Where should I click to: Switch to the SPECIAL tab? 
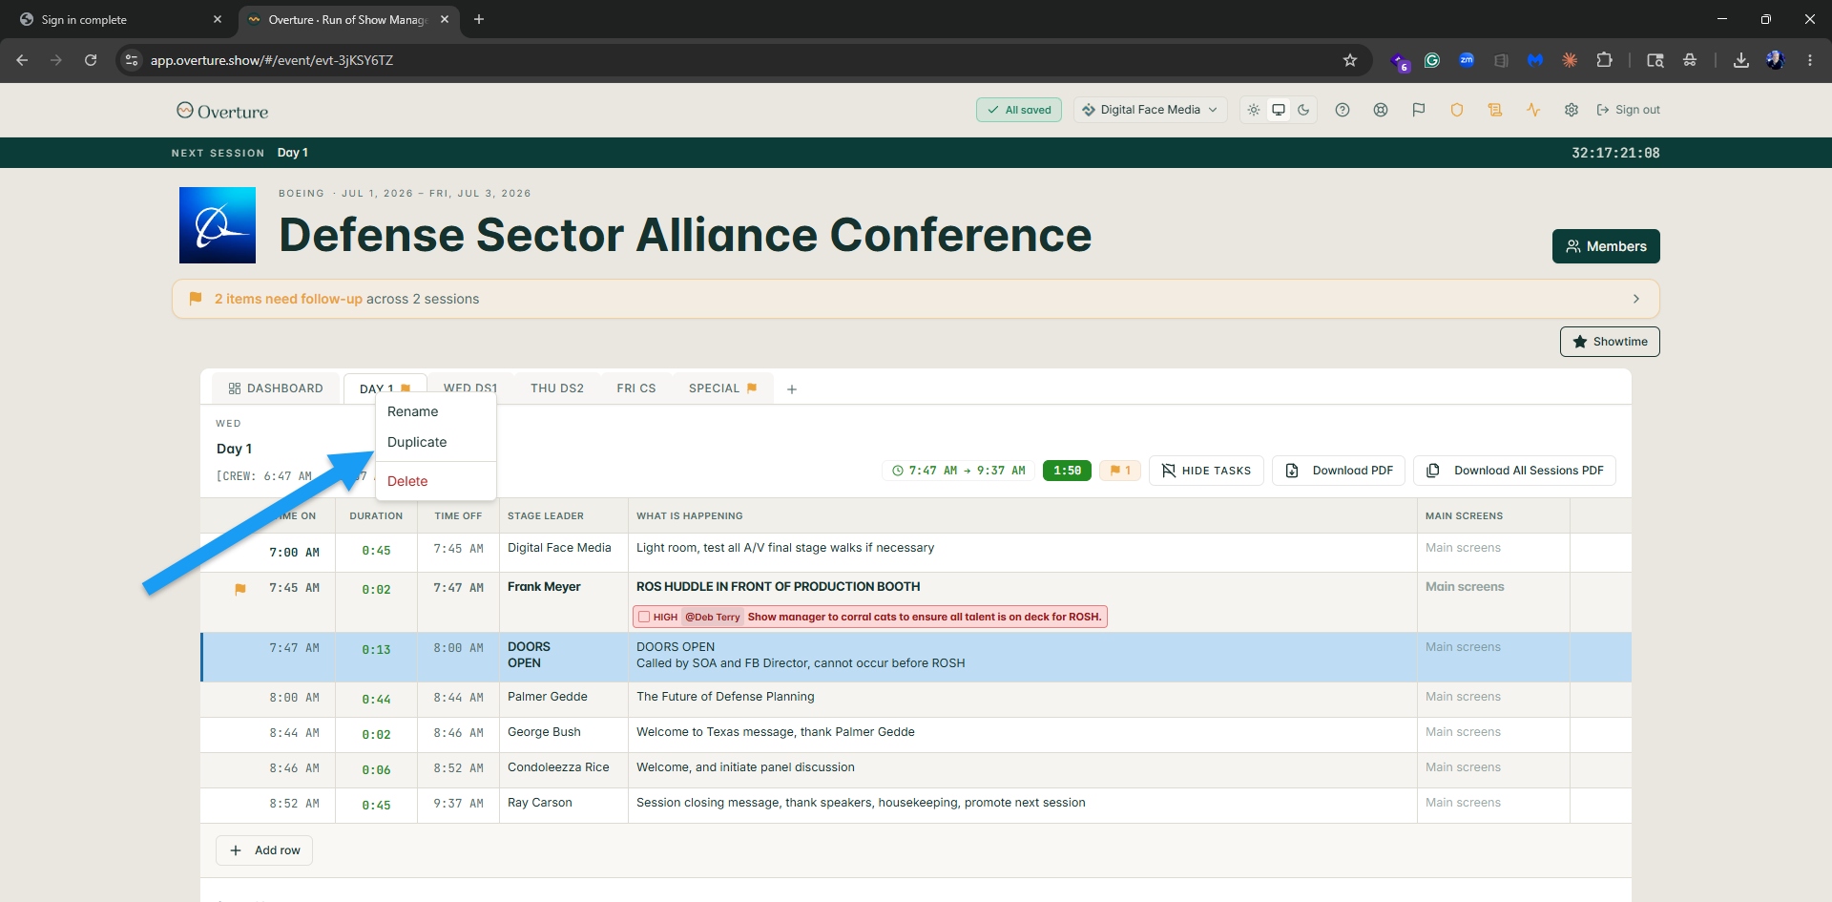pos(722,388)
